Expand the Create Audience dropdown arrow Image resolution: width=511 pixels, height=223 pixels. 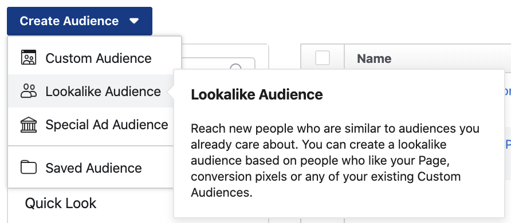pos(134,21)
